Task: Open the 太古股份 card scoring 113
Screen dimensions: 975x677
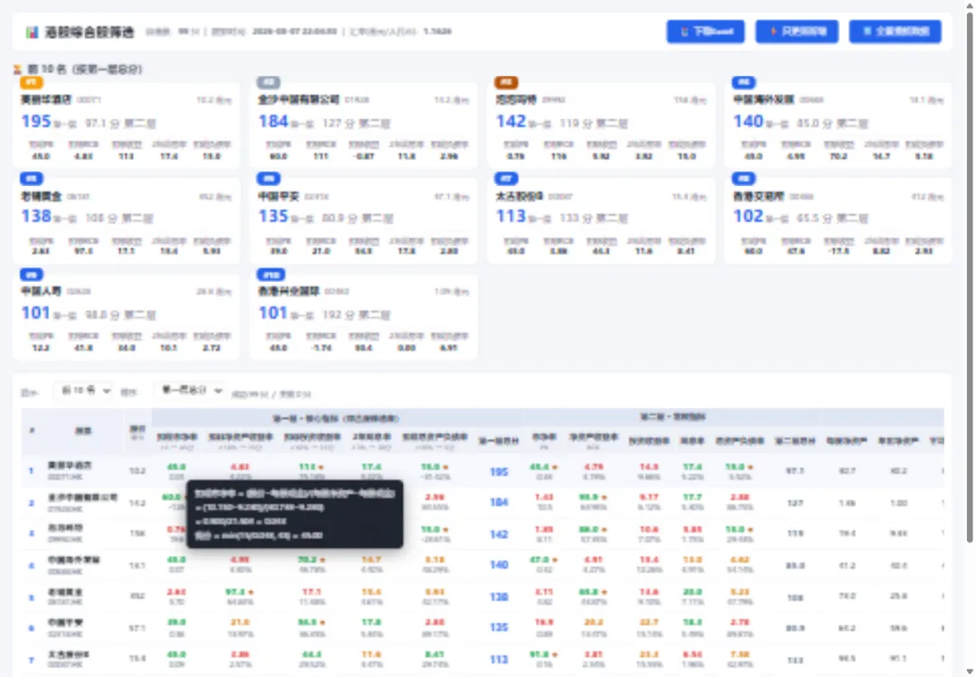Action: [601, 221]
